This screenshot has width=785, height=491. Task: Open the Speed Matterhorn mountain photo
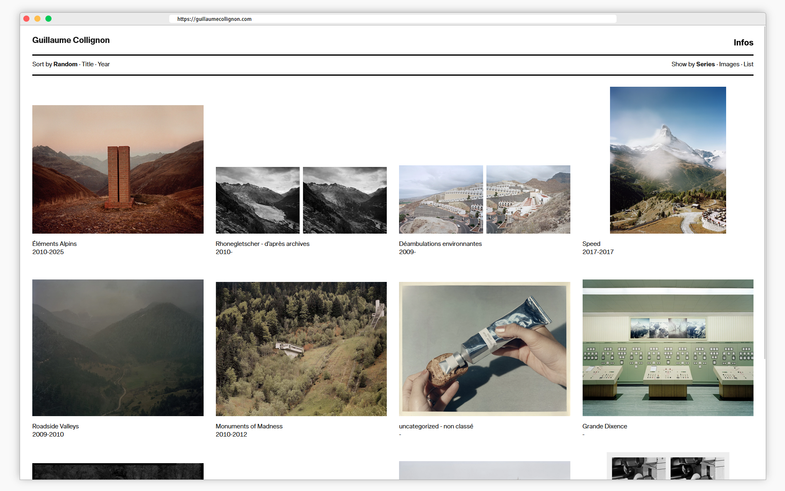[668, 160]
